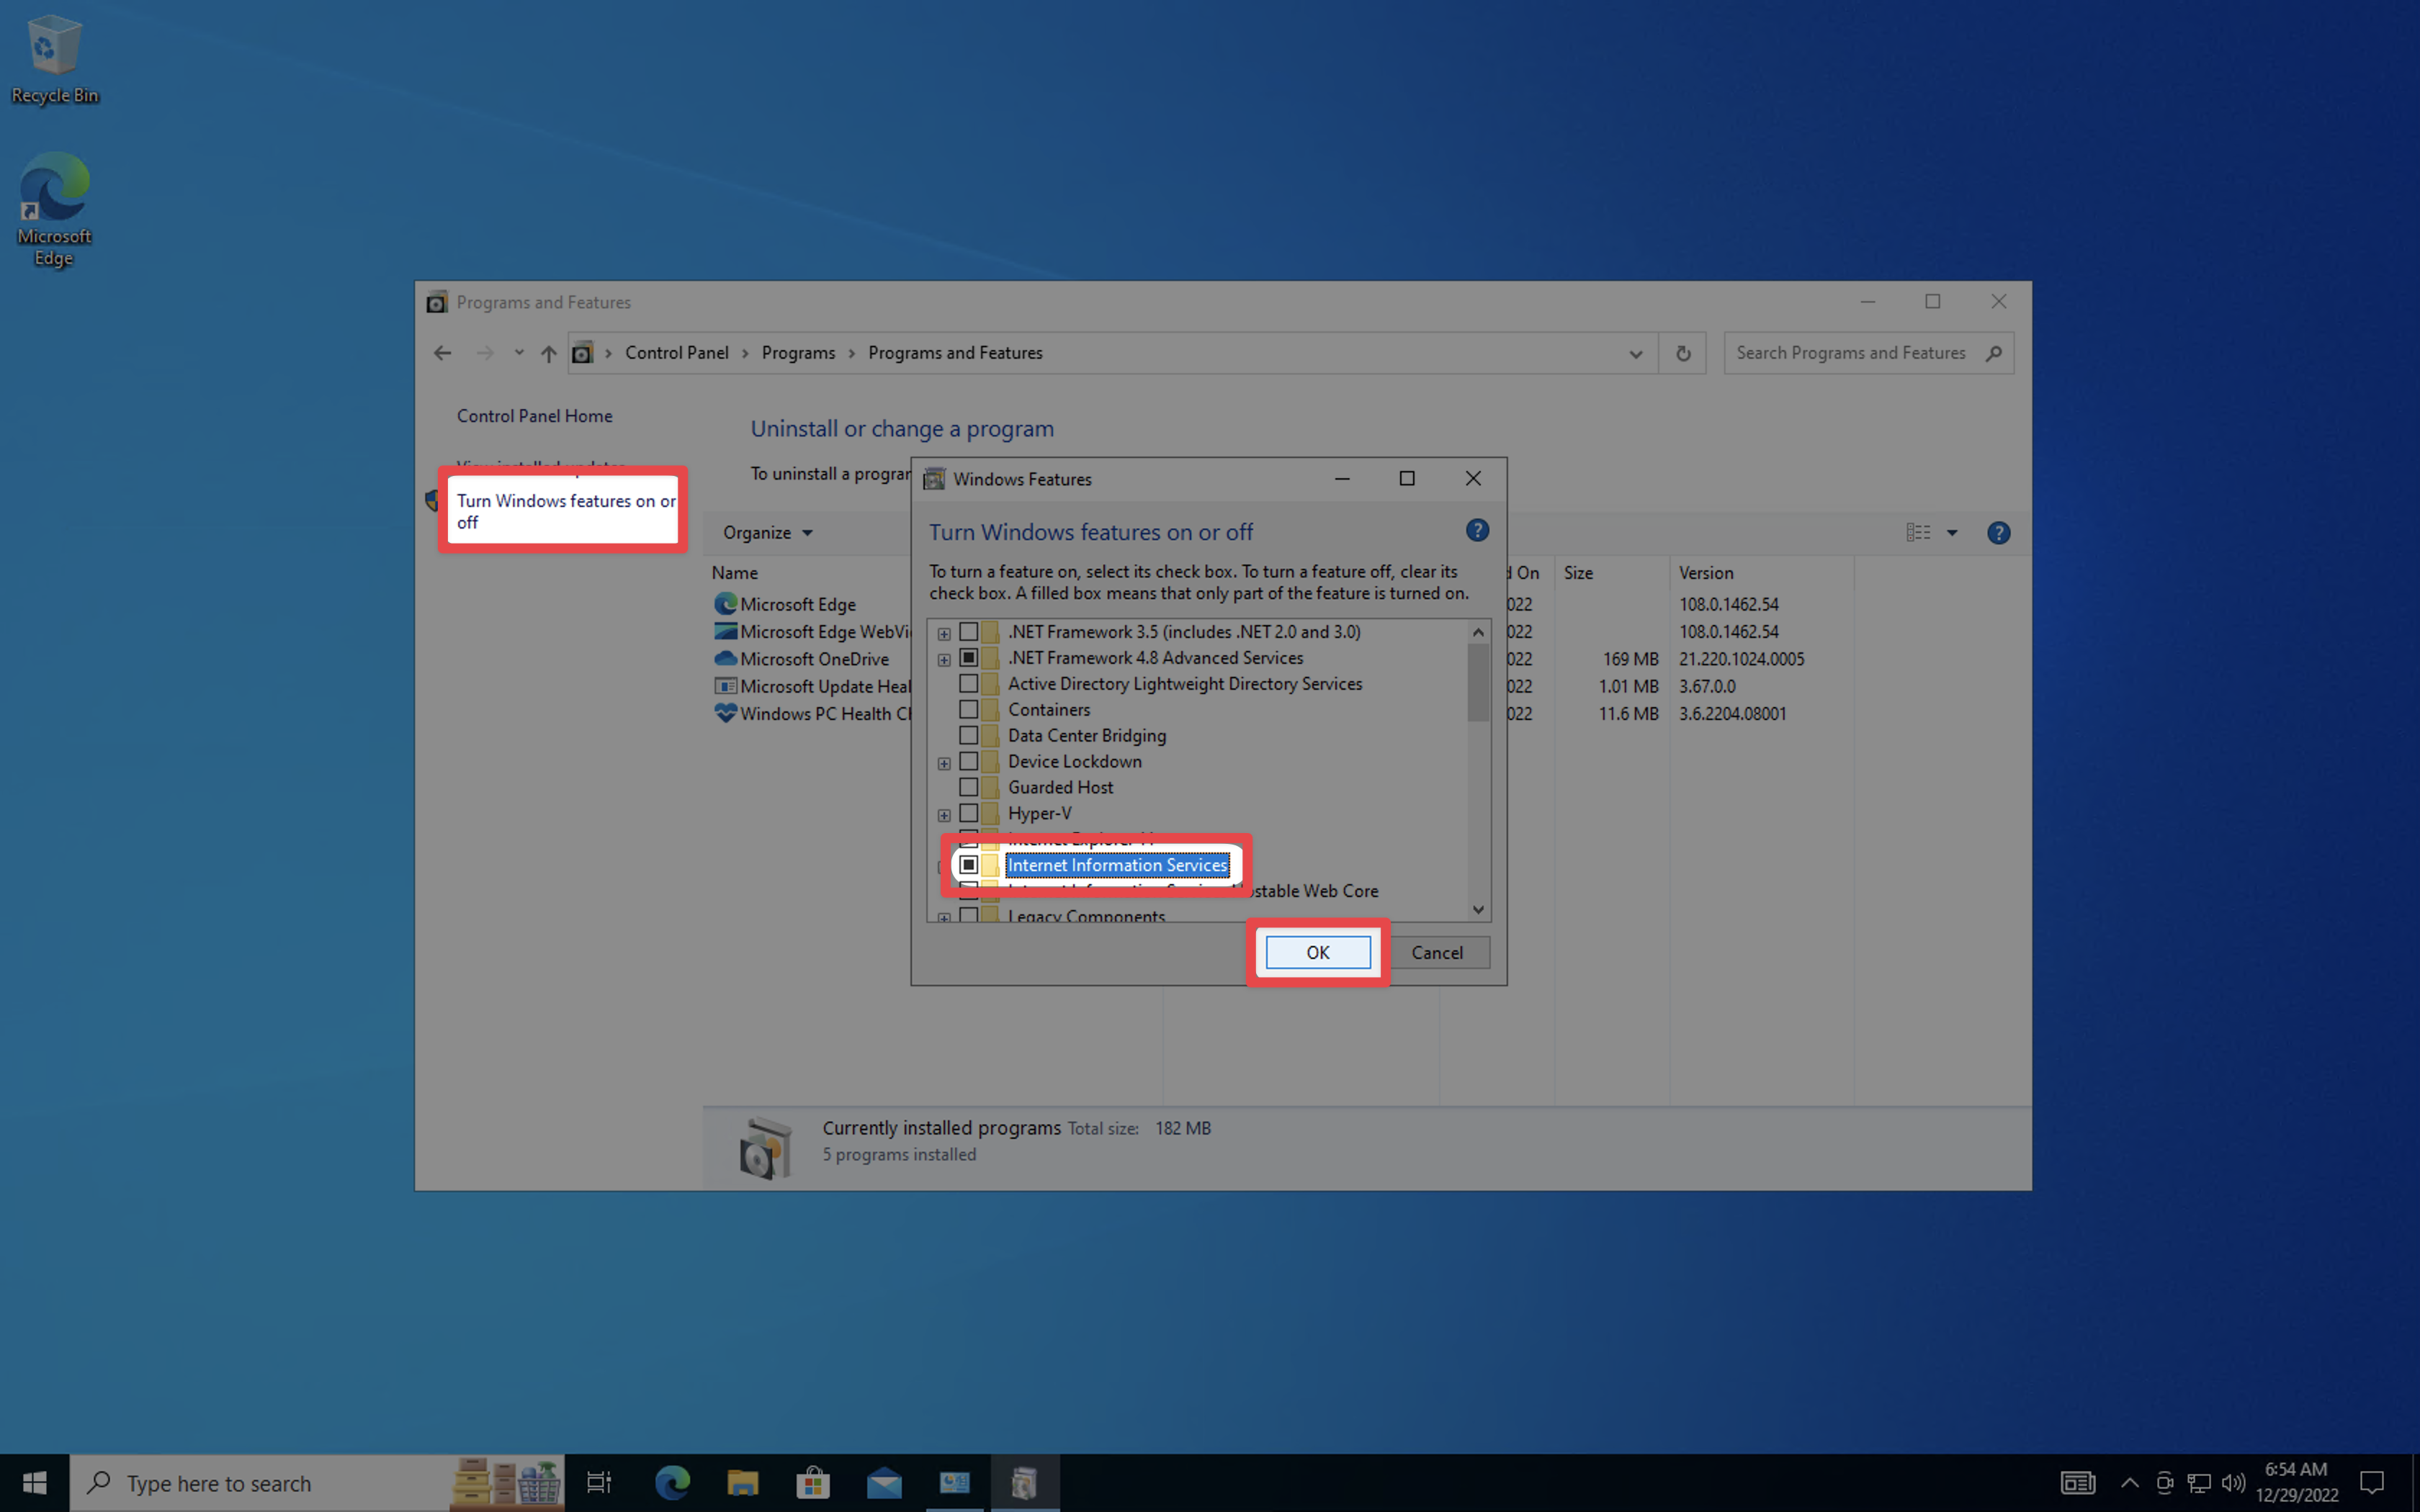
Task: Toggle the Internet Information Services checkbox
Action: [x=968, y=865]
